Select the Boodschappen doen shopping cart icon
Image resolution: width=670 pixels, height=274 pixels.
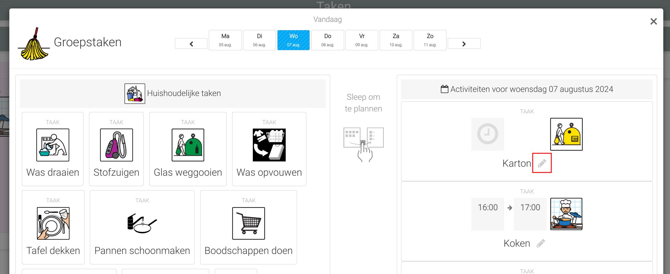pos(248,223)
